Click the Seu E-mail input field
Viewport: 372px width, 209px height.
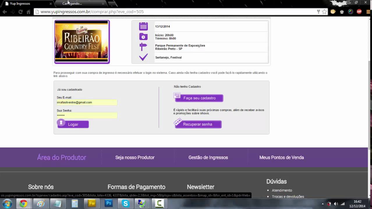tap(87, 102)
